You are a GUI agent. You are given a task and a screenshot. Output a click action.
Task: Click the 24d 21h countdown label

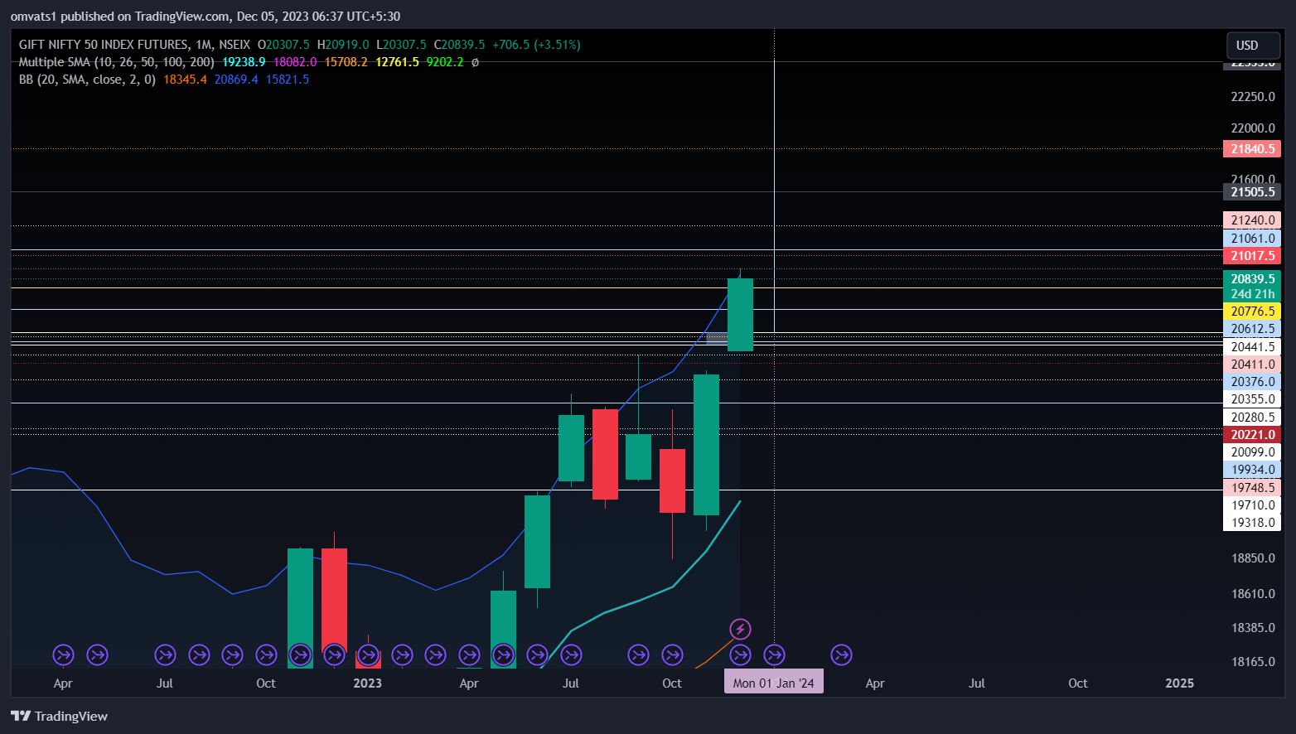click(1252, 294)
